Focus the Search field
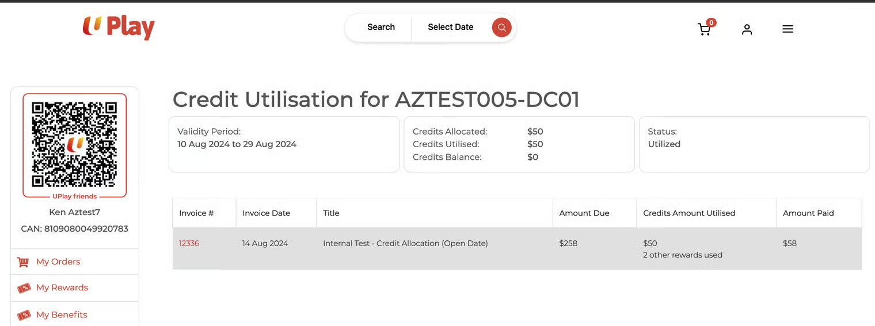Image resolution: width=875 pixels, height=326 pixels. (x=381, y=27)
